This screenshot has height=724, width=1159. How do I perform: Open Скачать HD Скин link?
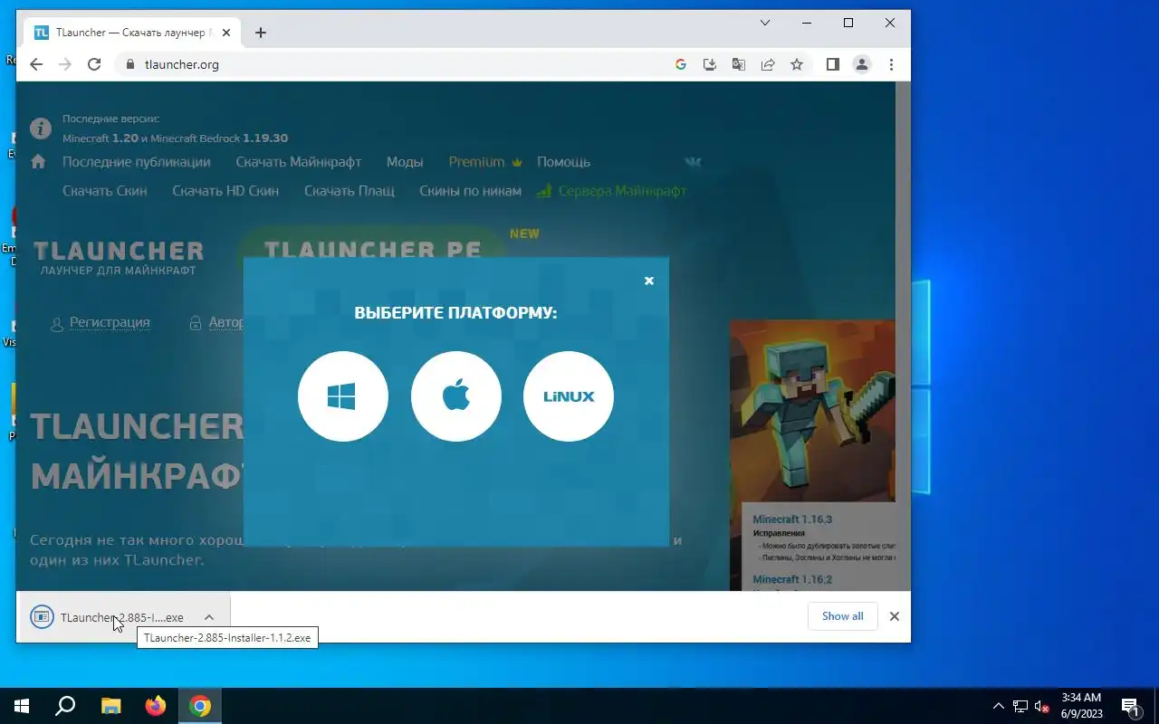pyautogui.click(x=225, y=191)
